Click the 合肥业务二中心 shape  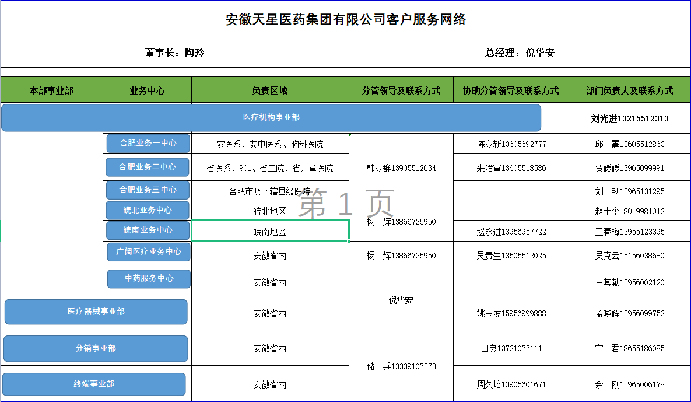tap(147, 167)
